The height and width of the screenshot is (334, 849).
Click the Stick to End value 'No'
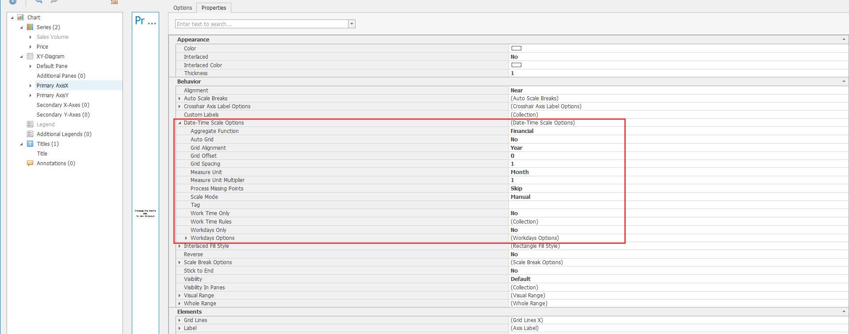click(514, 271)
